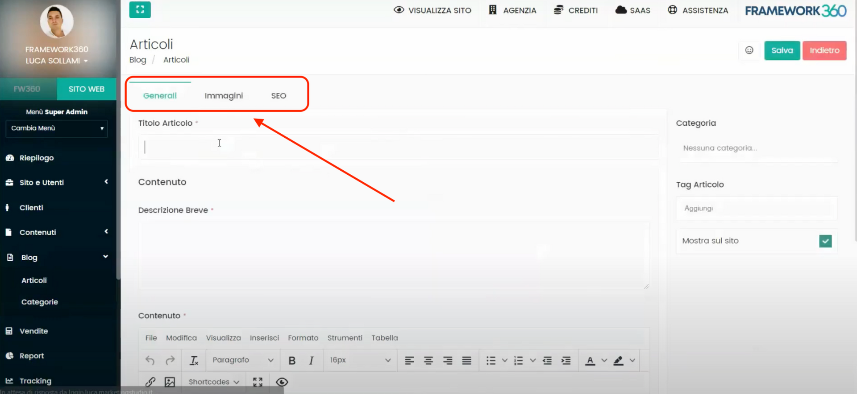Viewport: 857px width, 394px height.
Task: Open the Assistenza lifebuoy menu
Action: pos(698,10)
